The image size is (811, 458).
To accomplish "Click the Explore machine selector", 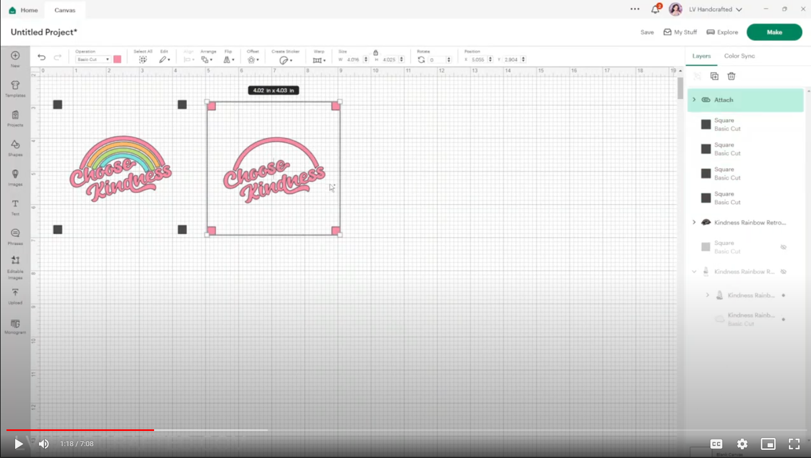I will [722, 32].
